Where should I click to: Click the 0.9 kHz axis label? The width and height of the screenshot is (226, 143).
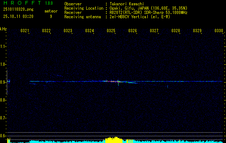pos(3,82)
